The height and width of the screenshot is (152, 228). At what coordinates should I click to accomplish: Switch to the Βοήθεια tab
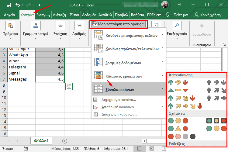click(x=137, y=15)
